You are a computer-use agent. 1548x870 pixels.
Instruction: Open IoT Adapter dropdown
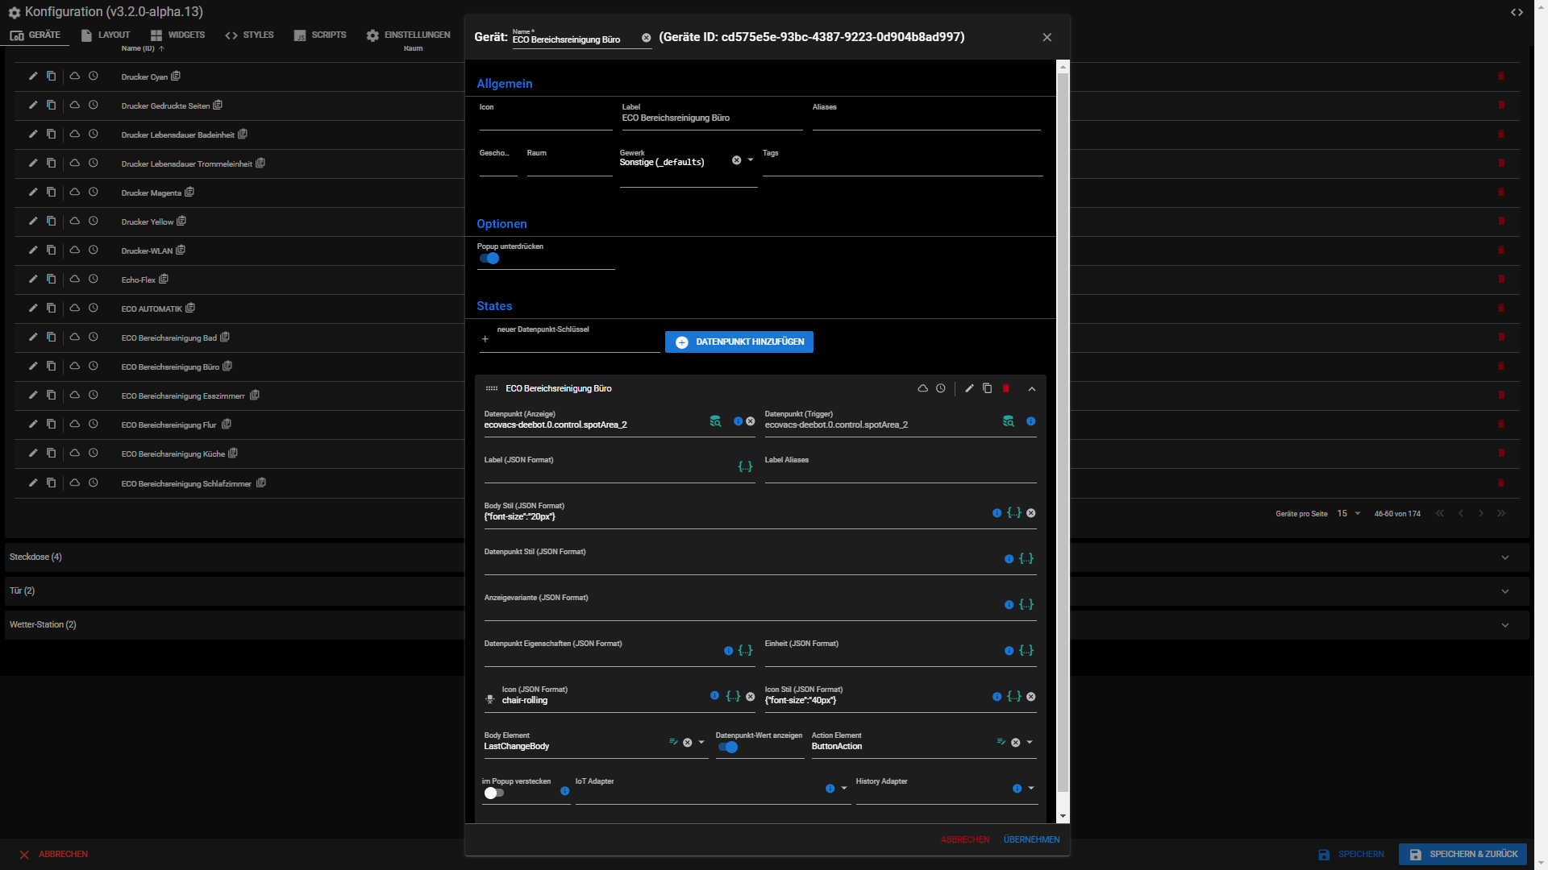(x=844, y=789)
